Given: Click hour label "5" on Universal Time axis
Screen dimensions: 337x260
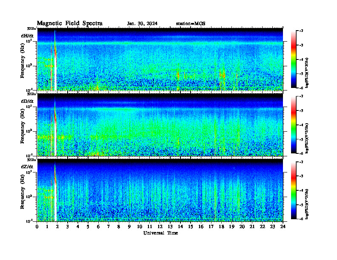Looking at the screenshot, I should (88, 227).
